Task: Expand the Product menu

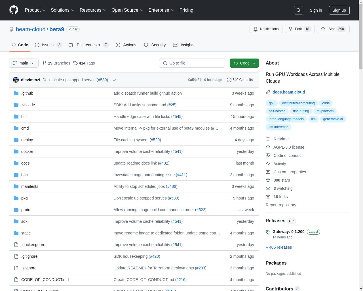Action: tap(35, 10)
